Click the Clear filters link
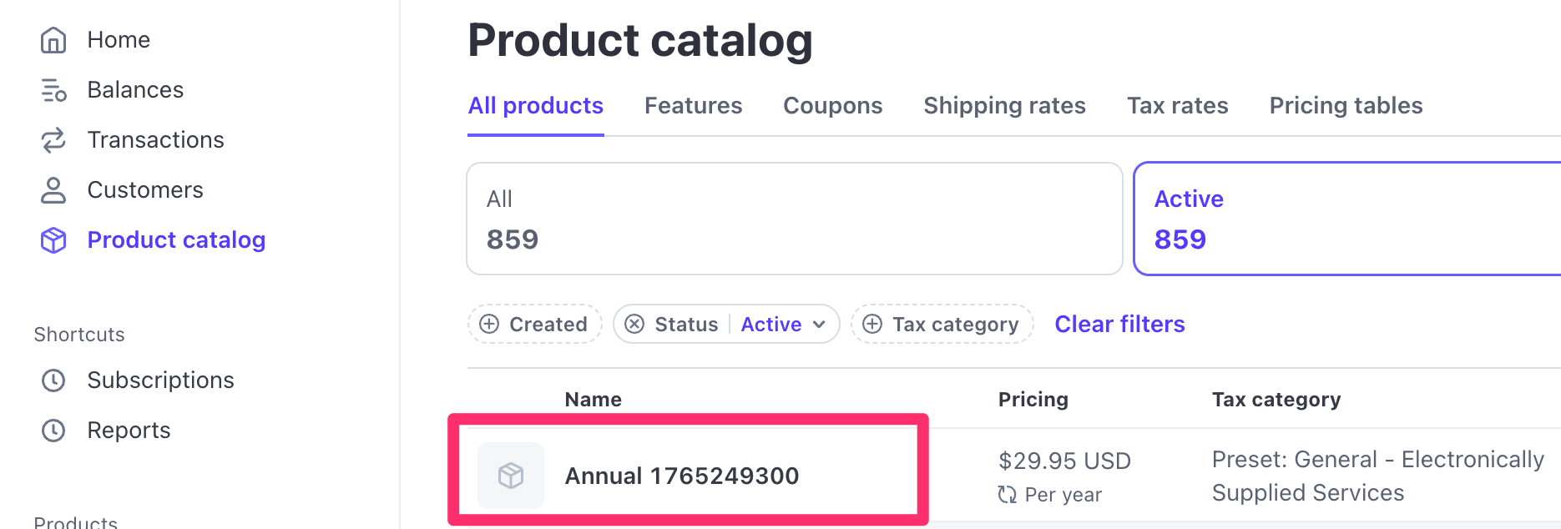This screenshot has height=529, width=1561. [1119, 324]
